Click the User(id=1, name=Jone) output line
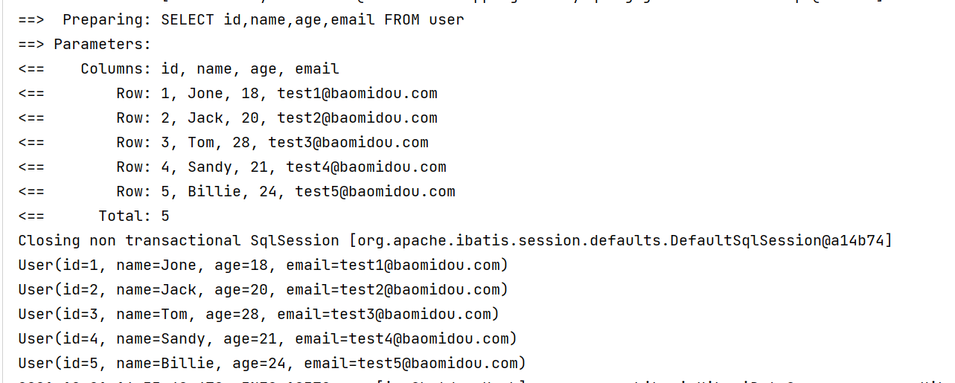The width and height of the screenshot is (955, 383). tap(263, 265)
